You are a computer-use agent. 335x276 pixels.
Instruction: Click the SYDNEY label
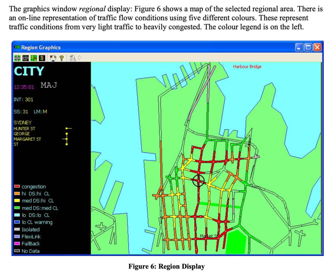click(x=23, y=122)
